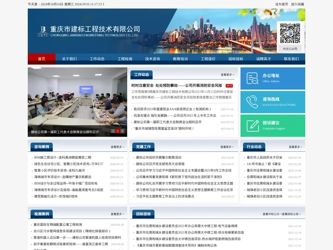This screenshot has height=250, width=333.
Task: Click the office address document icon
Action: [253, 78]
